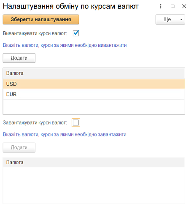This screenshot has height=207, width=191.
Task: Close the currency exchange settings dialog
Action: click(x=184, y=6)
